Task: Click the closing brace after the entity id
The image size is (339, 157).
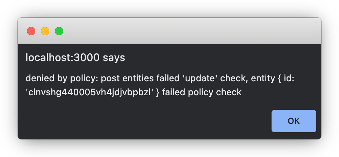Action: [158, 92]
